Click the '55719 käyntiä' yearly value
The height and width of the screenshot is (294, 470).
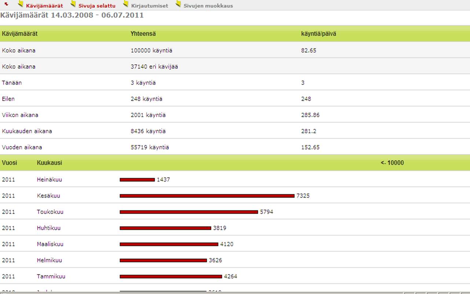[150, 147]
